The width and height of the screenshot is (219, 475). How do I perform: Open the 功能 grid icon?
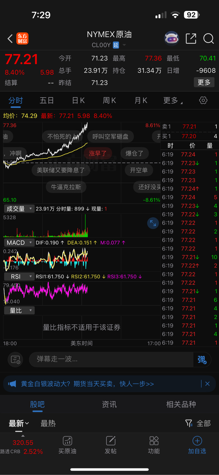154,445
